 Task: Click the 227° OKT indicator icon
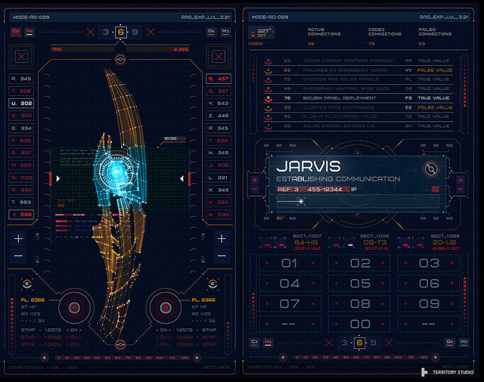click(x=261, y=33)
